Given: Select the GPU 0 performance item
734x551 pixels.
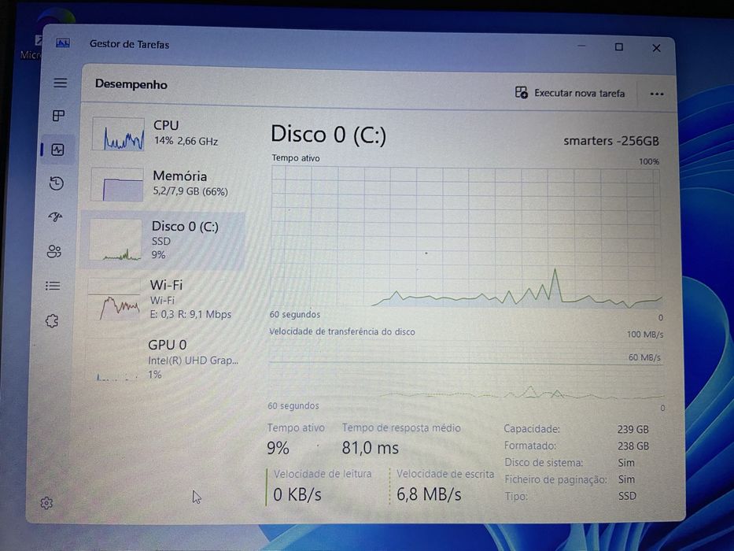Looking at the screenshot, I should (x=161, y=359).
